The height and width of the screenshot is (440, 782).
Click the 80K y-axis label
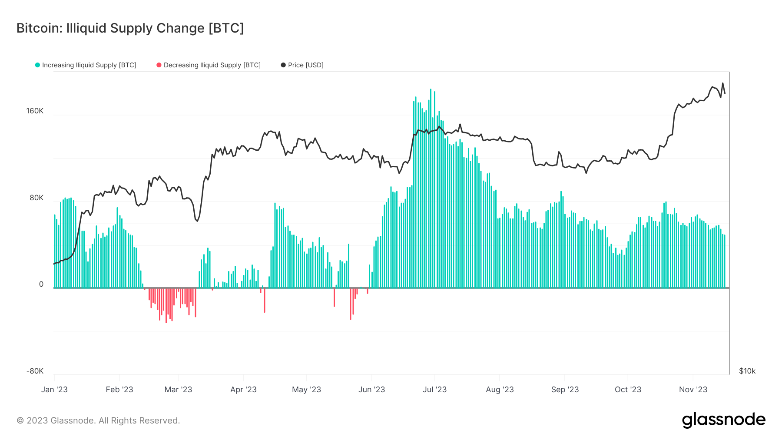click(x=36, y=198)
